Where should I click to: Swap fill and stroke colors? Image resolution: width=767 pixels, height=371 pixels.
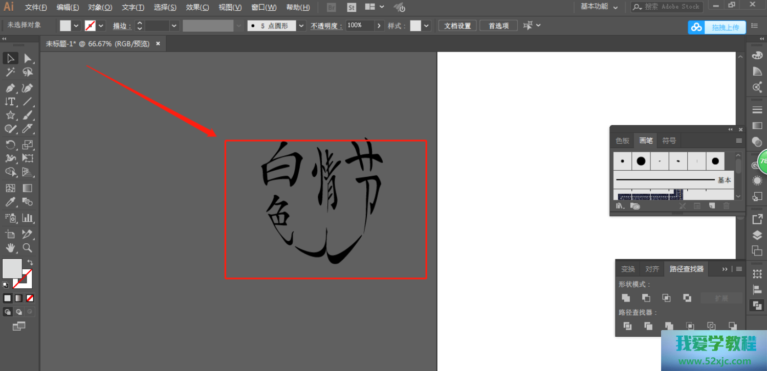[30, 262]
